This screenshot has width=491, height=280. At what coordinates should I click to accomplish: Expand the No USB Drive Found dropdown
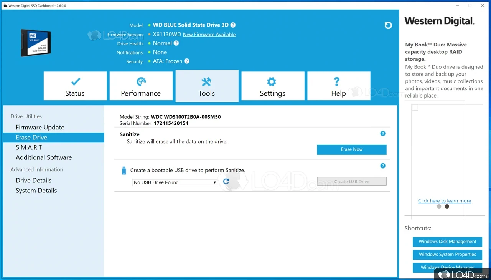[x=175, y=182]
